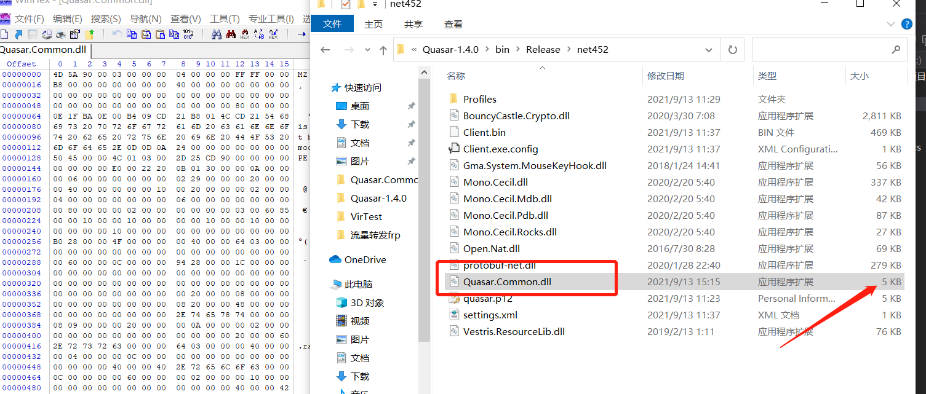Switch to the 查看 ribbon tab in Explorer
The image size is (926, 394).
[x=453, y=24]
